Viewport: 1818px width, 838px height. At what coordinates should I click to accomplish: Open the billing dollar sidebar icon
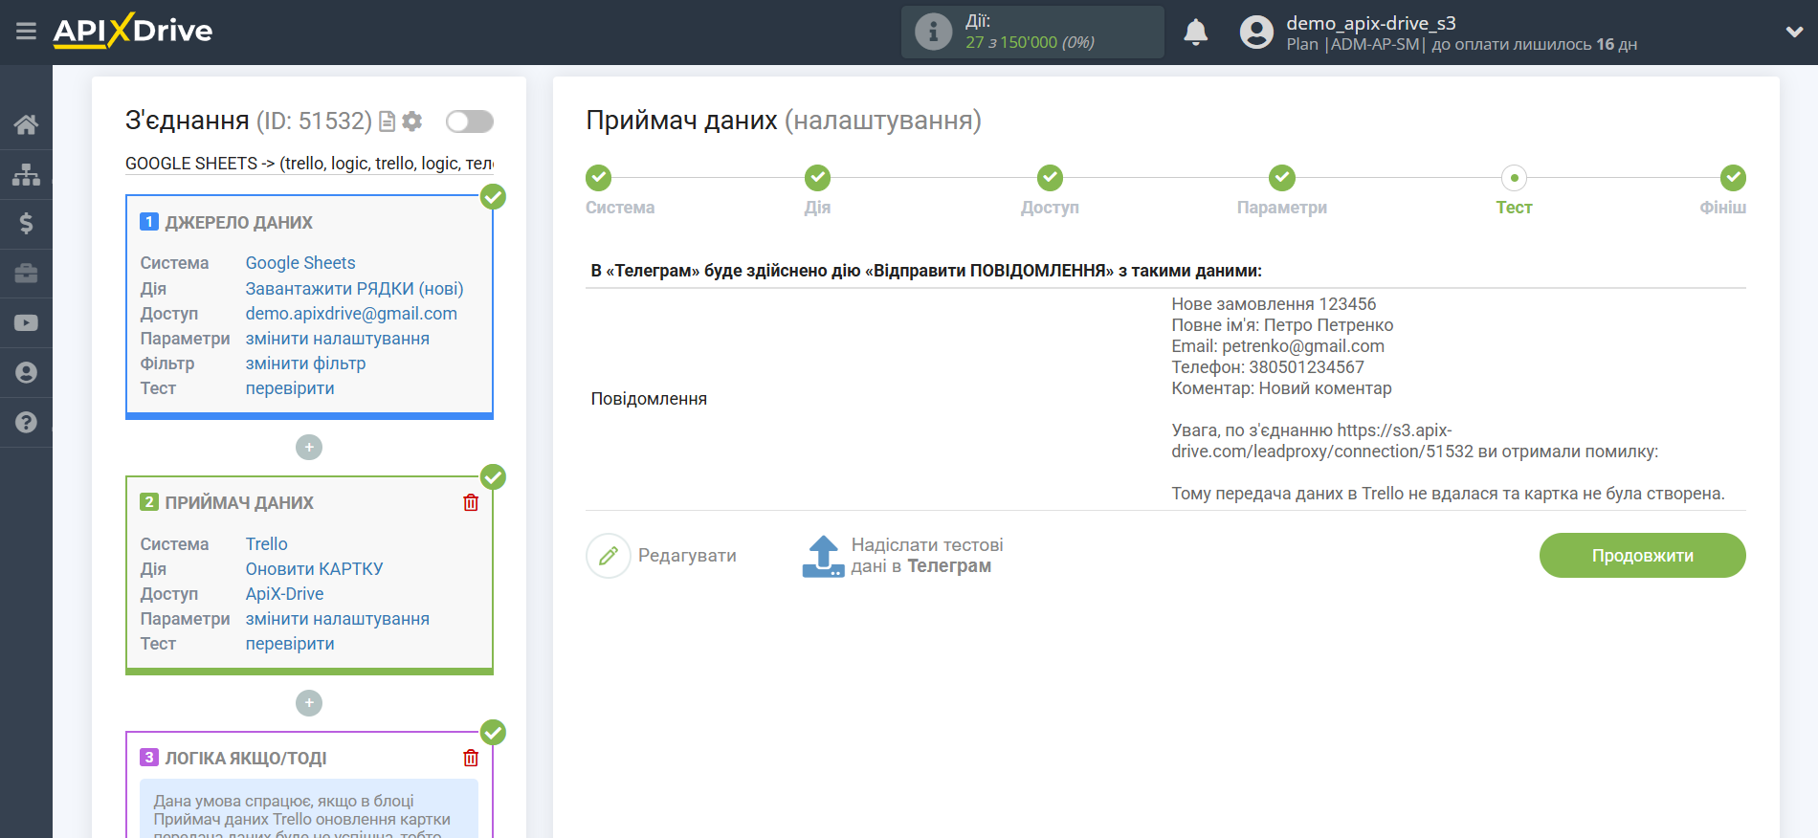(26, 224)
